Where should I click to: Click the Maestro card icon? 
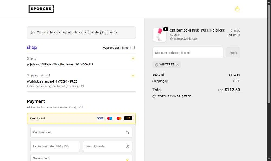110,118
